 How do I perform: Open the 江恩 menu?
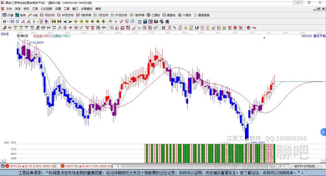click(35, 9)
